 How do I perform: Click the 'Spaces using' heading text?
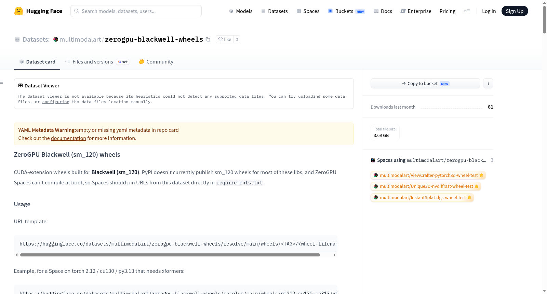click(x=391, y=160)
